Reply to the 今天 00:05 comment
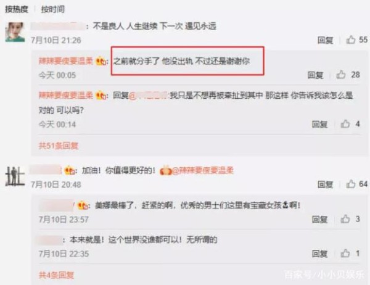Viewport: 370px width, 285px height. pos(315,75)
